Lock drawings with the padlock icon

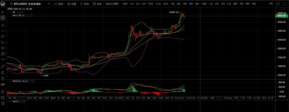(x=3, y=78)
